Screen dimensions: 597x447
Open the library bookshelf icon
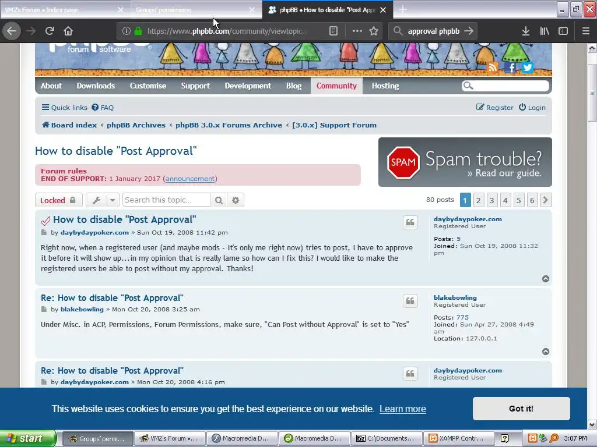(545, 31)
